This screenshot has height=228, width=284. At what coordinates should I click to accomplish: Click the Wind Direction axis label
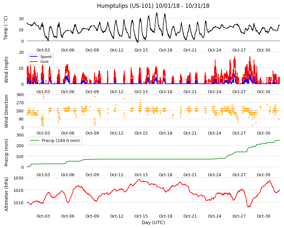[6, 111]
